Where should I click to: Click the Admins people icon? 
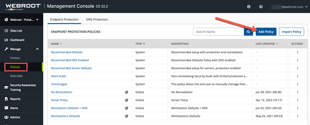[6, 117]
